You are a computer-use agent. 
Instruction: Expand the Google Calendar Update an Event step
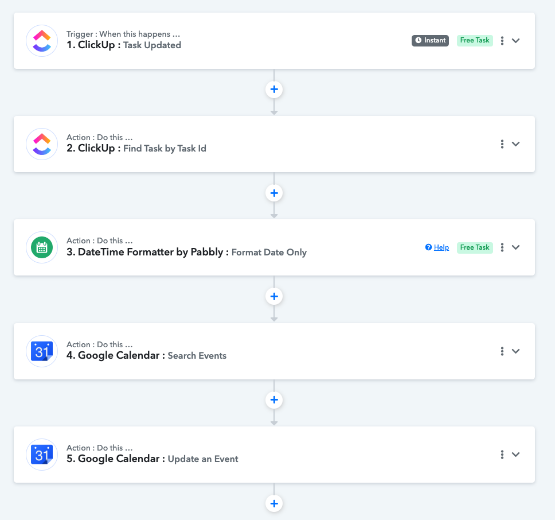(x=515, y=455)
